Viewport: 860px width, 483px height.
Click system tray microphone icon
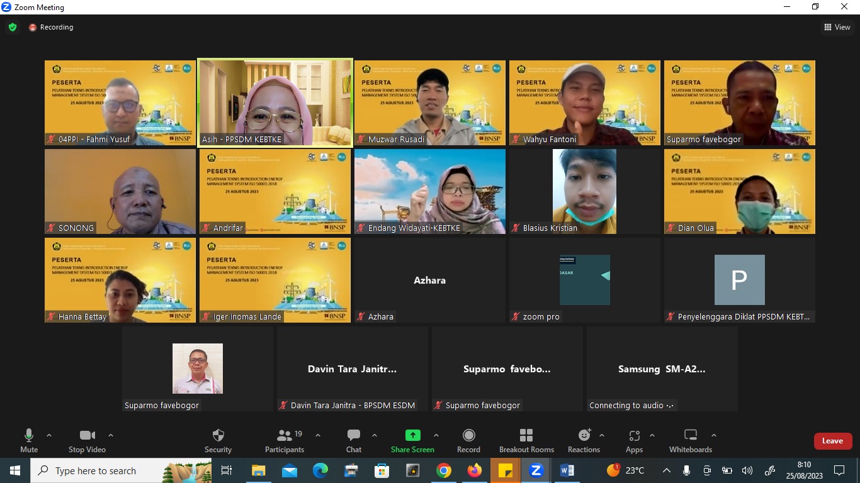686,470
